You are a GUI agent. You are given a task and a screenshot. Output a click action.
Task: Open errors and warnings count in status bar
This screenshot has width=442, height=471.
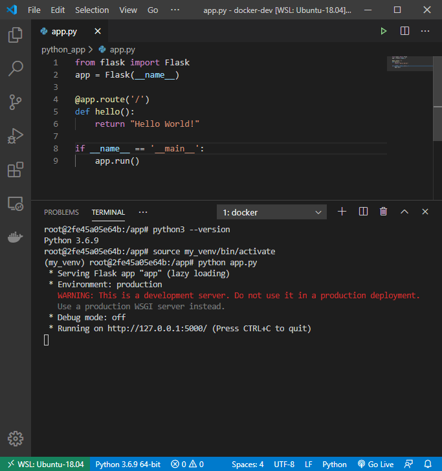click(x=188, y=464)
